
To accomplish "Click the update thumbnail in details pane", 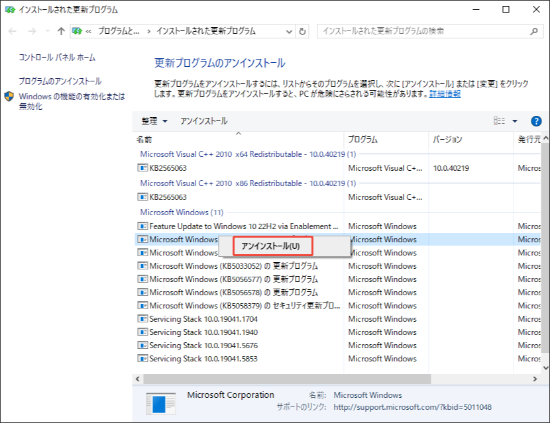I will 160,404.
